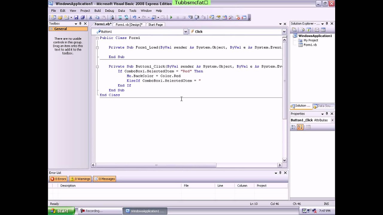
Task: Collapse the Button1_Click sub outline
Action: pyautogui.click(x=97, y=67)
